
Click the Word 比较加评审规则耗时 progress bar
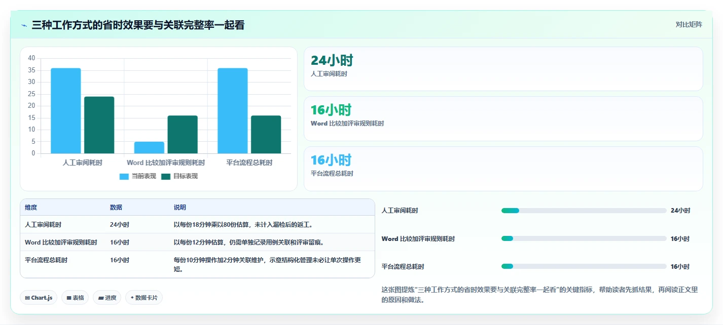584,238
